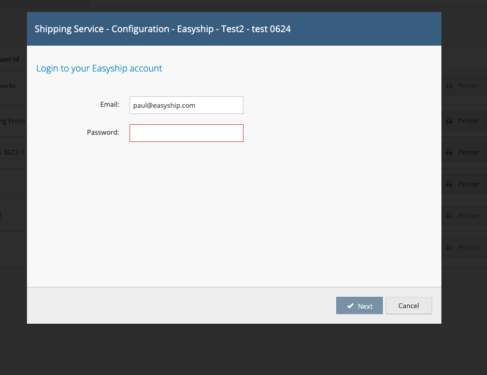
Task: Click the 'ng From' cell in the background table
Action: 12,121
